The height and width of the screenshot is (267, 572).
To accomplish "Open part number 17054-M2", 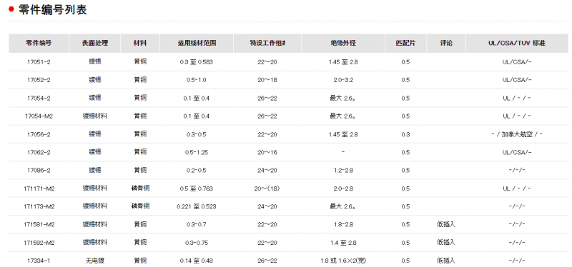I will point(39,116).
